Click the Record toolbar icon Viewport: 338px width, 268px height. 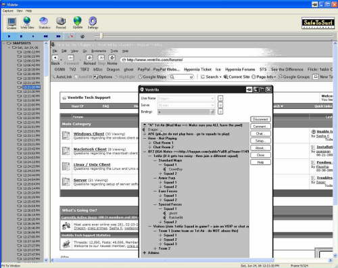coord(61,22)
